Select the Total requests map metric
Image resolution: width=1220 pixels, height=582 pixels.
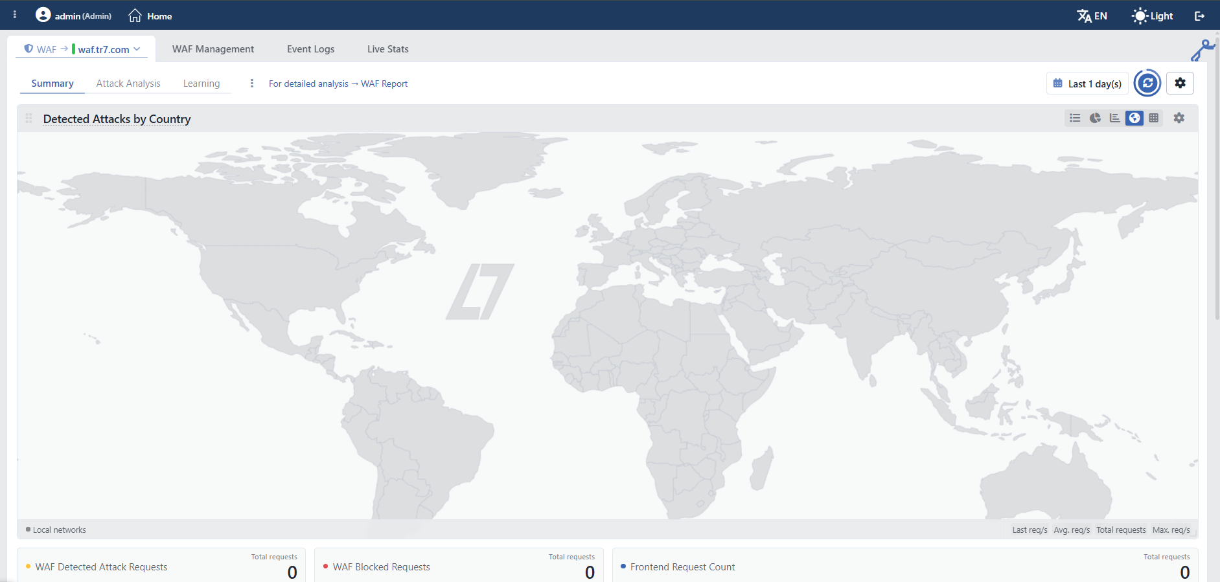pos(1121,530)
